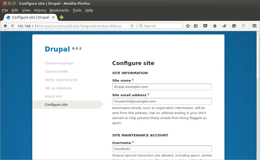This screenshot has width=260, height=160.
Task: Click the Set up database step
Action: [58, 88]
